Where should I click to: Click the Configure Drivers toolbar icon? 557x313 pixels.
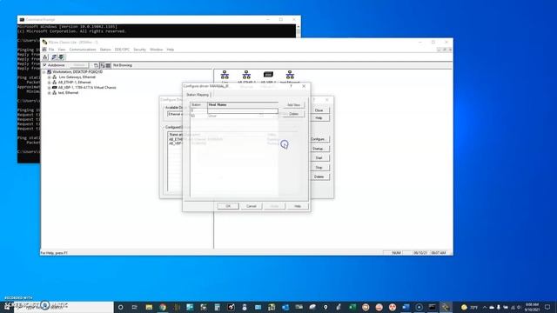[54, 57]
